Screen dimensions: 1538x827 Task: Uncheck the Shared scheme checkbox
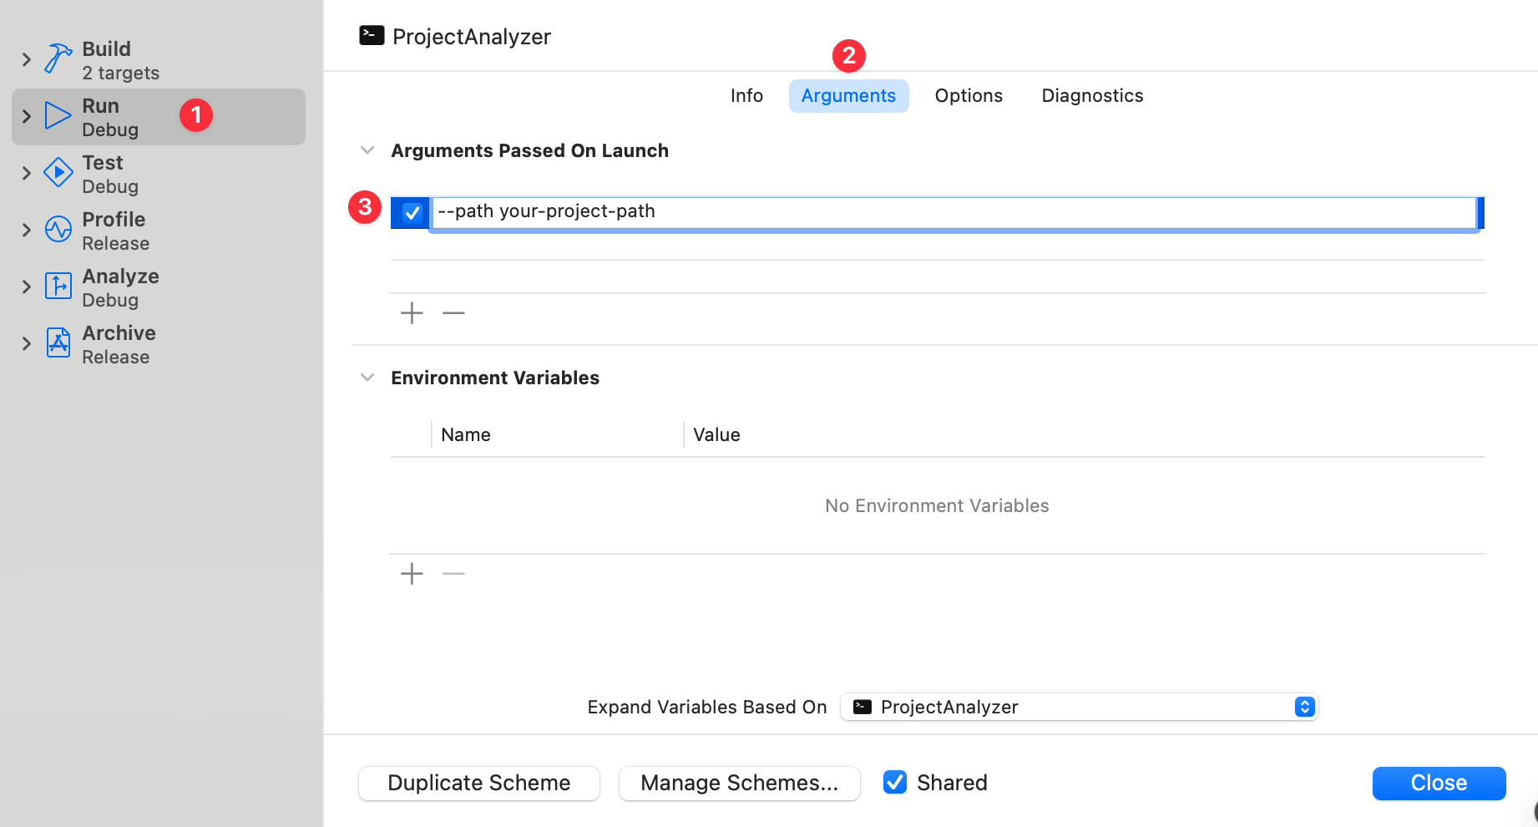[895, 783]
